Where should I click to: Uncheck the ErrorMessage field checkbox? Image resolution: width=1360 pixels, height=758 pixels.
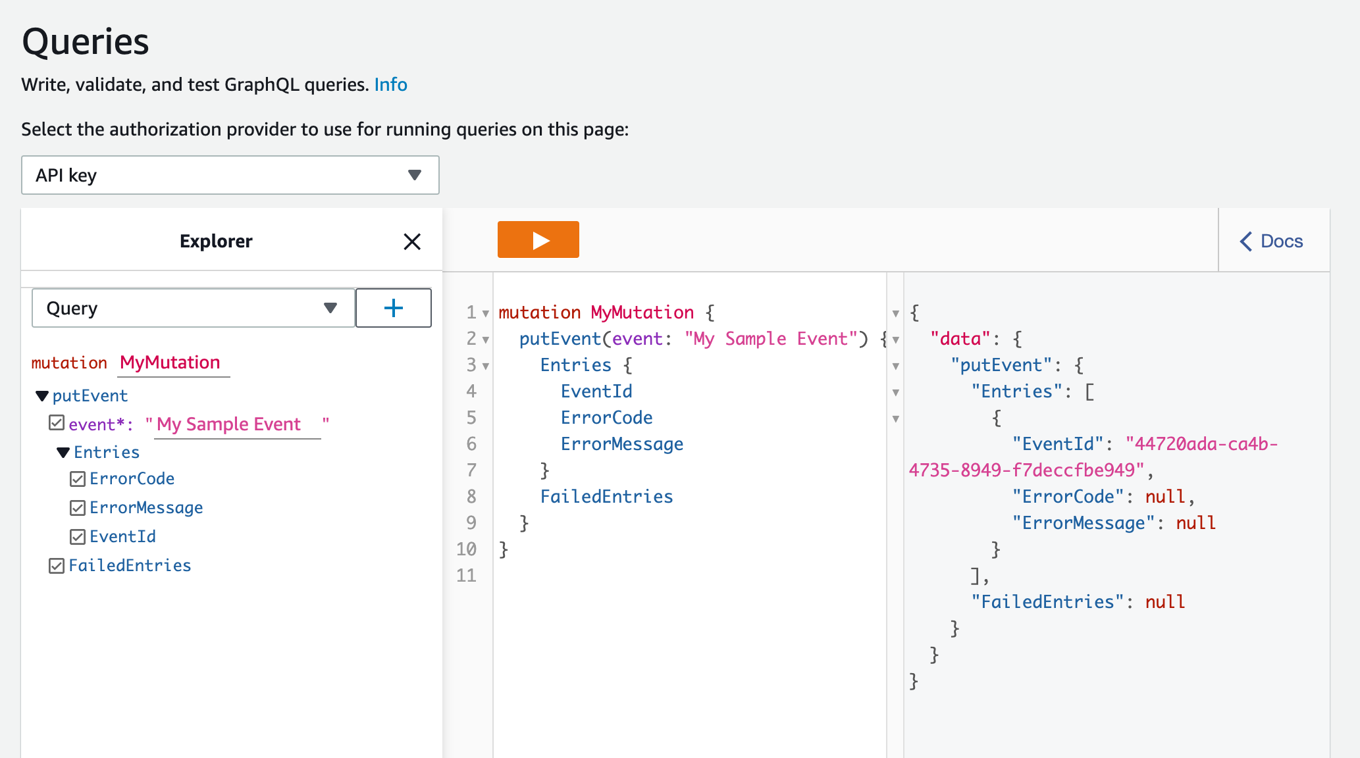[x=78, y=508]
